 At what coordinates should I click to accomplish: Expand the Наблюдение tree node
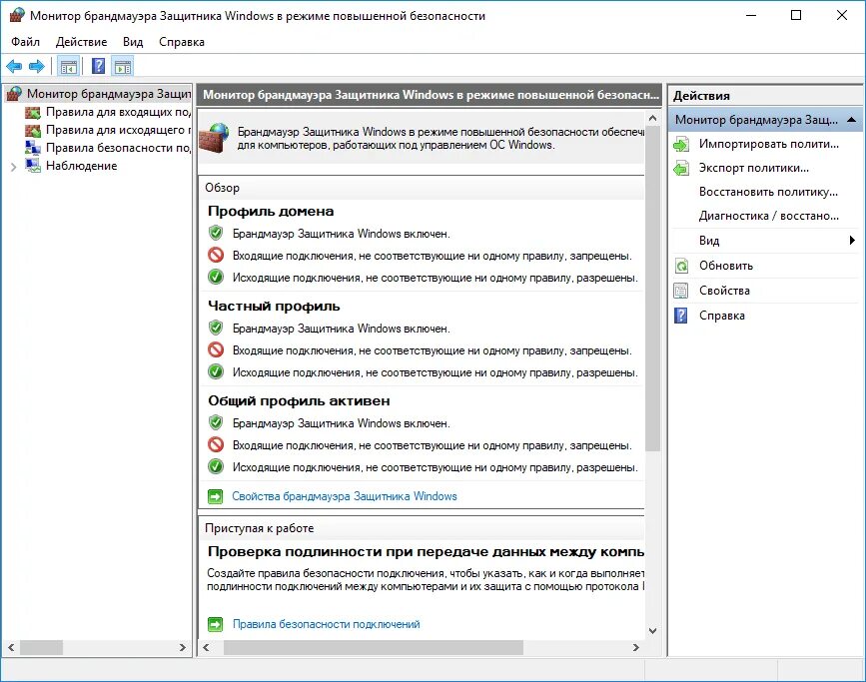pyautogui.click(x=13, y=167)
